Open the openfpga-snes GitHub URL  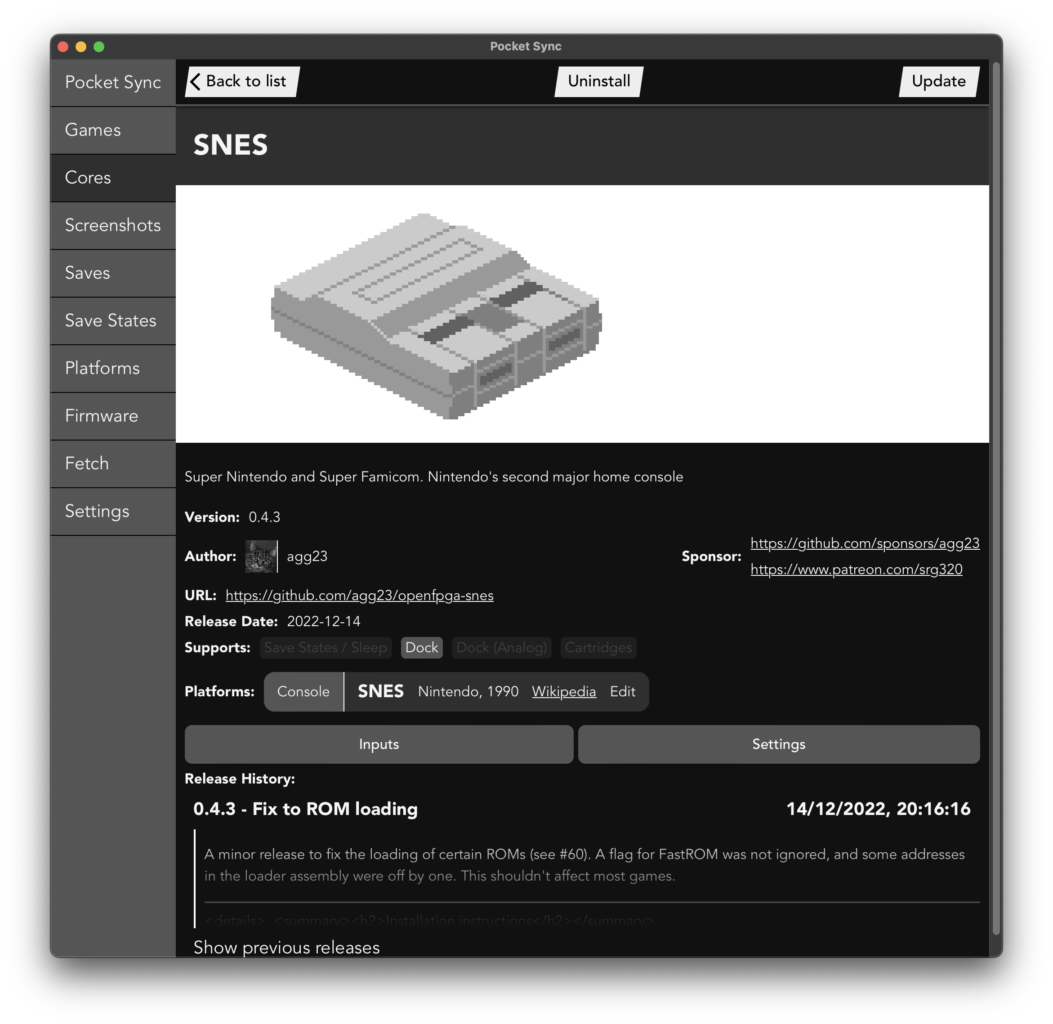click(359, 595)
